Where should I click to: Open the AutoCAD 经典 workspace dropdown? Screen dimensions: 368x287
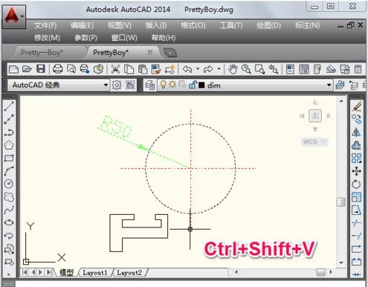pyautogui.click(x=58, y=85)
